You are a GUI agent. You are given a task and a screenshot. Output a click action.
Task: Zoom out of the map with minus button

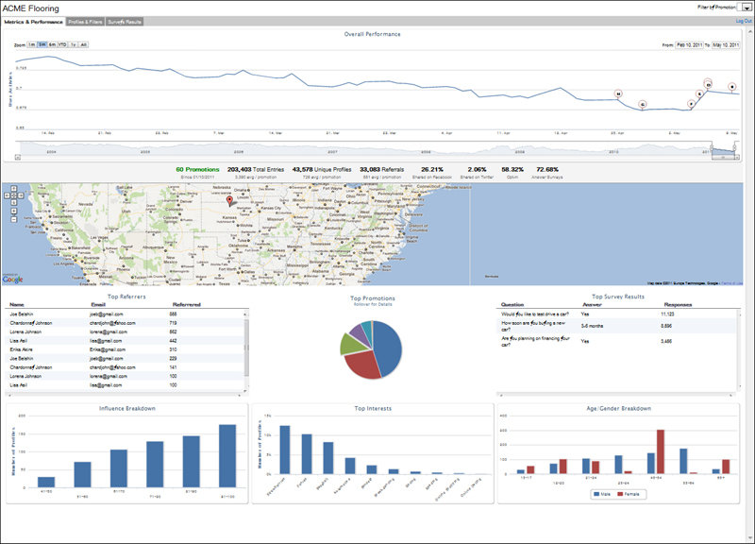click(13, 219)
